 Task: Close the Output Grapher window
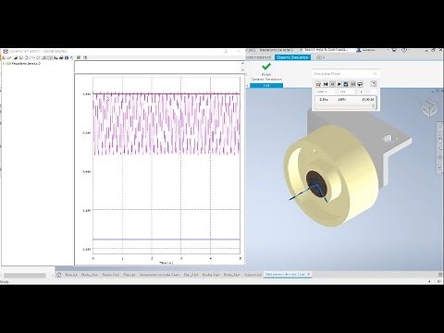click(x=239, y=51)
